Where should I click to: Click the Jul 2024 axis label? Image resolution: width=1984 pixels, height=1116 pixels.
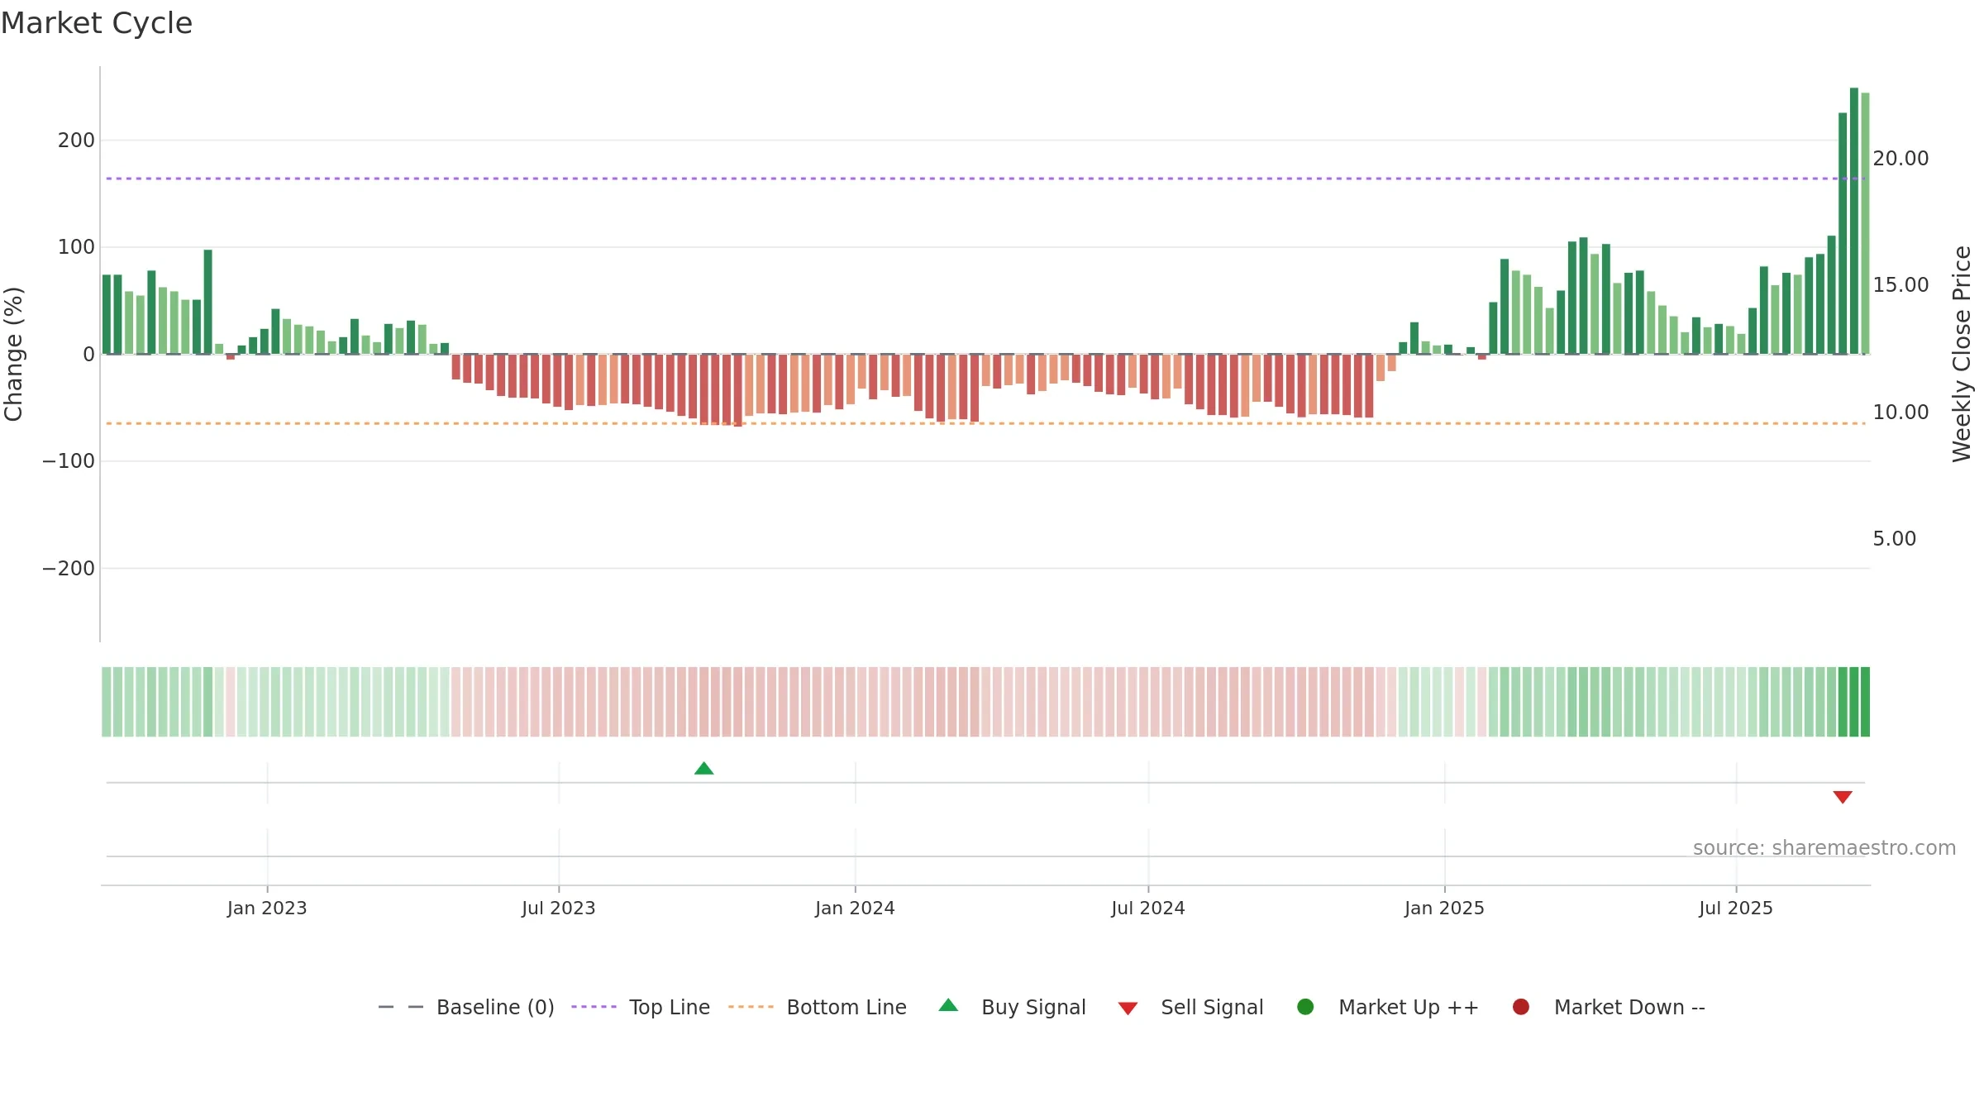[x=1148, y=909]
